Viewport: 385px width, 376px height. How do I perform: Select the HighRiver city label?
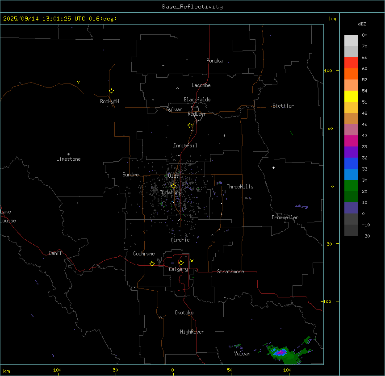[192, 332]
